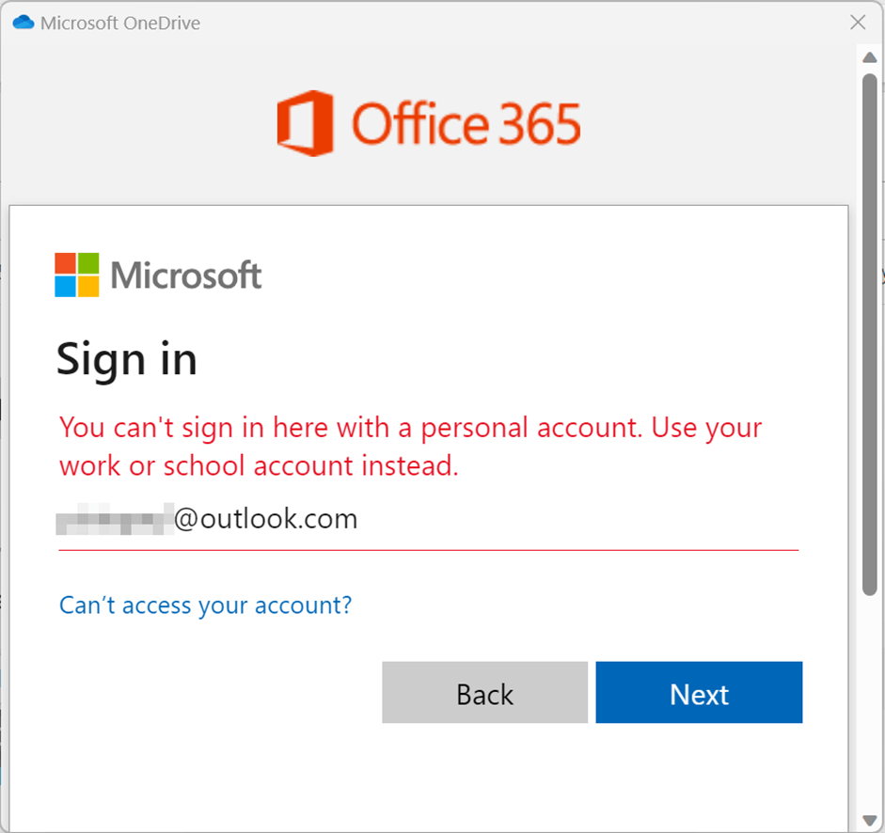The image size is (885, 833).
Task: Click the scrollbar up arrow
Action: point(870,57)
